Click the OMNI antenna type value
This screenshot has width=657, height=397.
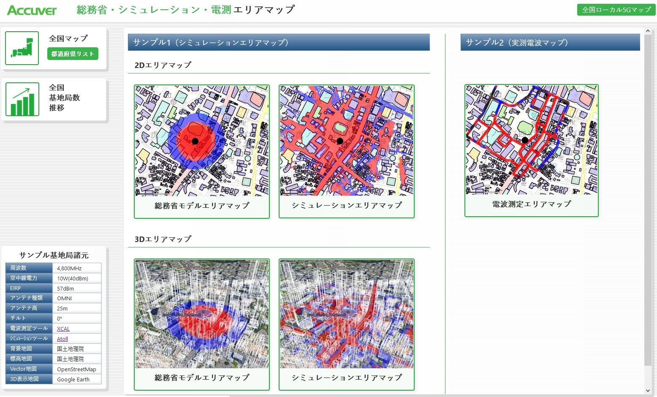65,298
